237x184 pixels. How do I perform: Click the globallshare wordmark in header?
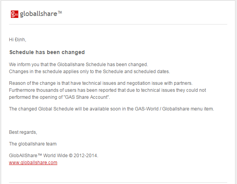(x=38, y=14)
